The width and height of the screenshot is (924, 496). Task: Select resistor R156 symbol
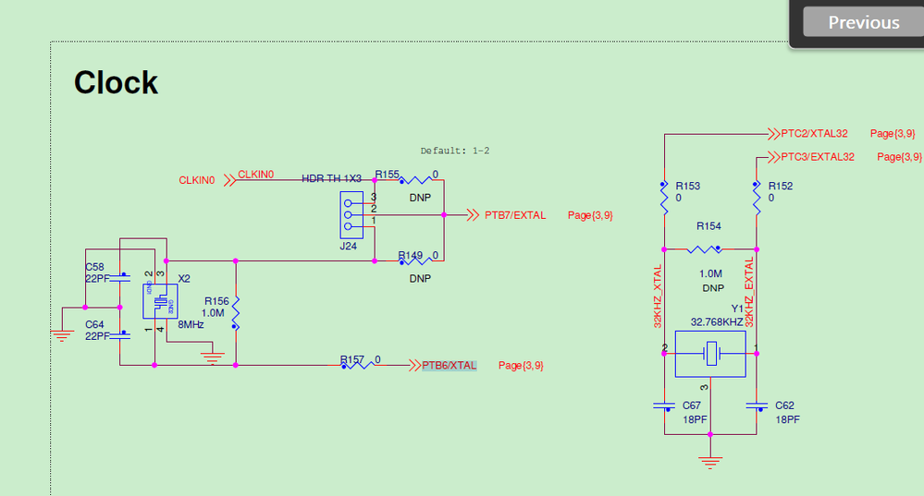point(236,313)
